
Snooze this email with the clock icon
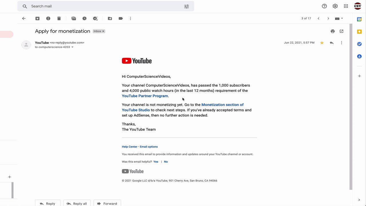(x=84, y=18)
